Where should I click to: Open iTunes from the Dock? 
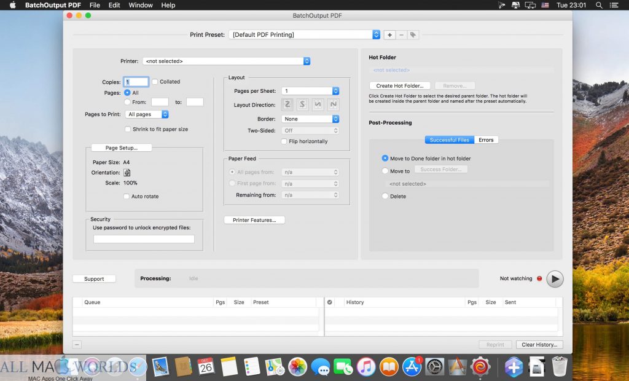tap(366, 366)
